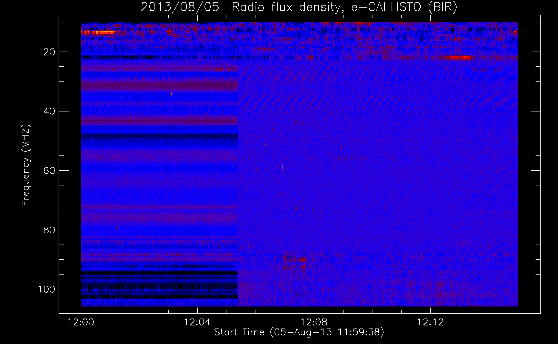Viewport: 558px width, 344px height.
Task: Click the bright red-yellow burst near 12:00 at top
Action: [x=98, y=32]
